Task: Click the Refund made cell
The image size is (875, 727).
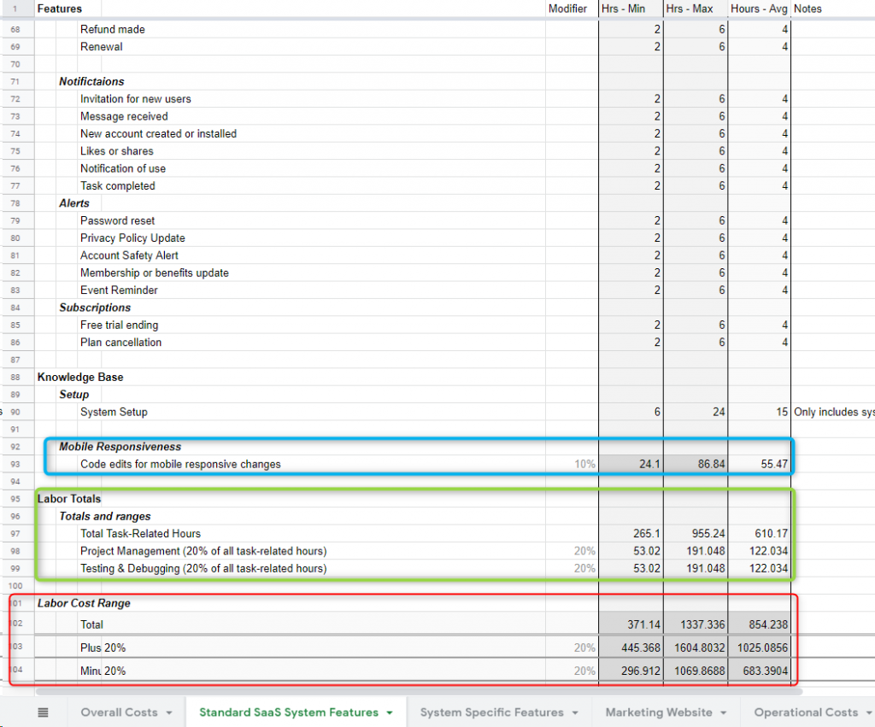Action: [x=112, y=30]
